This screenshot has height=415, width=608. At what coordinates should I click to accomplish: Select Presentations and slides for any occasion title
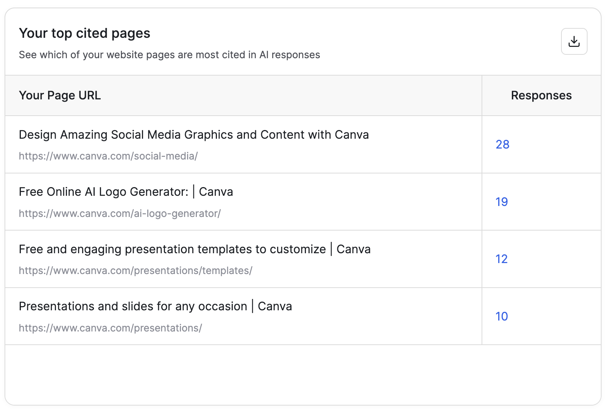click(x=155, y=306)
